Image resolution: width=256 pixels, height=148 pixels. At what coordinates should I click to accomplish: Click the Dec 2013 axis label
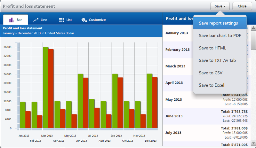[151, 141]
